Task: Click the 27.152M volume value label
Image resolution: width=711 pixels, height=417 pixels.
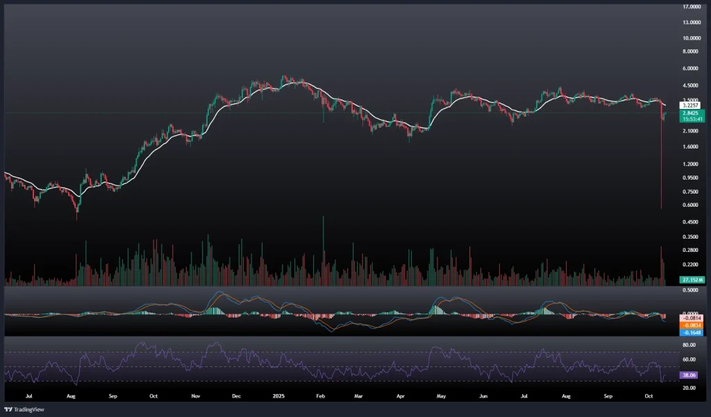Action: [x=692, y=280]
